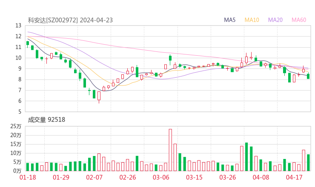The width and height of the screenshot is (315, 187).
Task: Click the price axis value 8
Action: coord(20,79)
